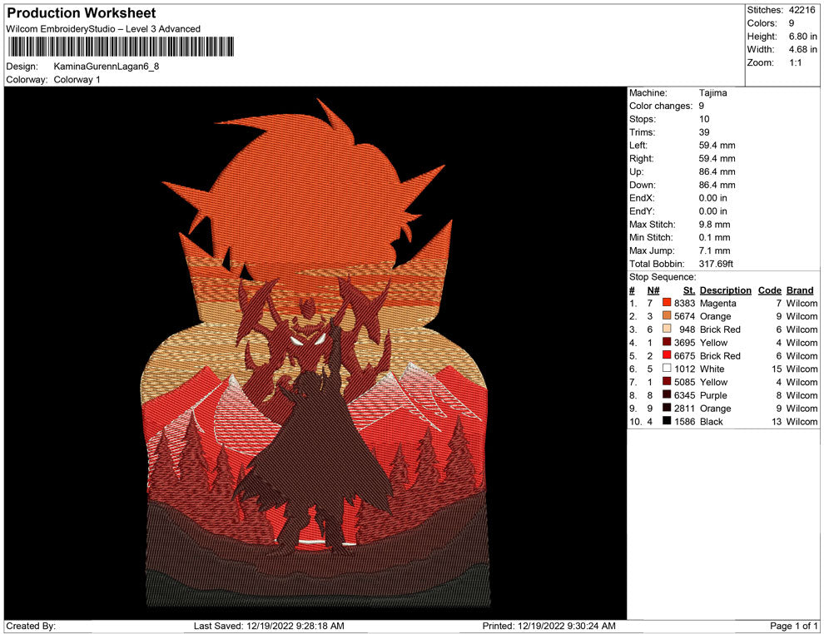This screenshot has width=824, height=634.
Task: Click the Black swatch in stop 10
Action: pos(667,421)
